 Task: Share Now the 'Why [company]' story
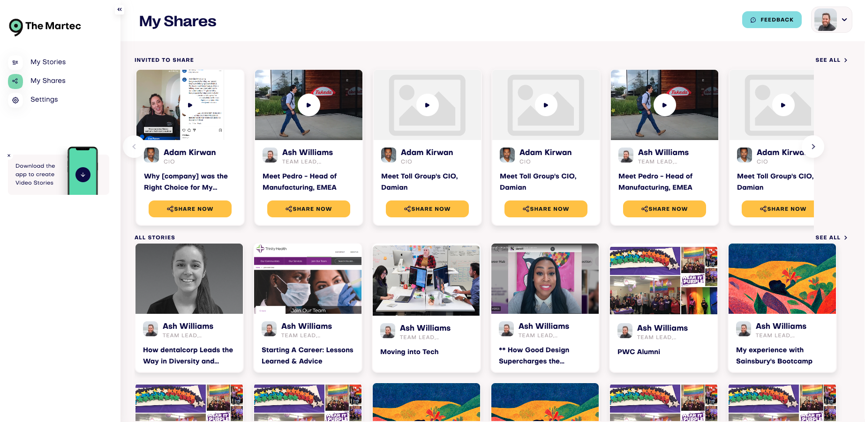[x=190, y=209]
